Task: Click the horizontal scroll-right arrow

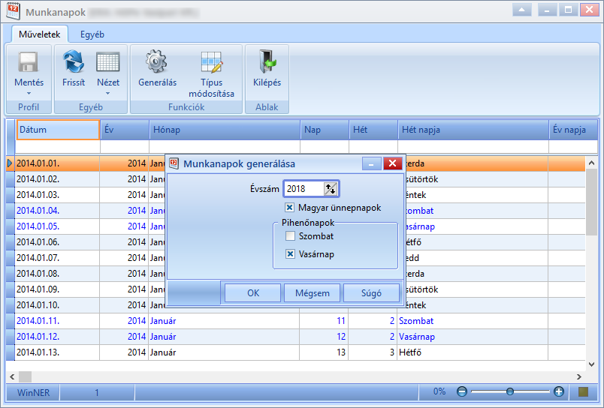Action: [579, 376]
